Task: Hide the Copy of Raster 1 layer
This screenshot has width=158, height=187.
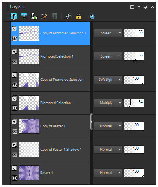Action: pyautogui.click(x=15, y=131)
